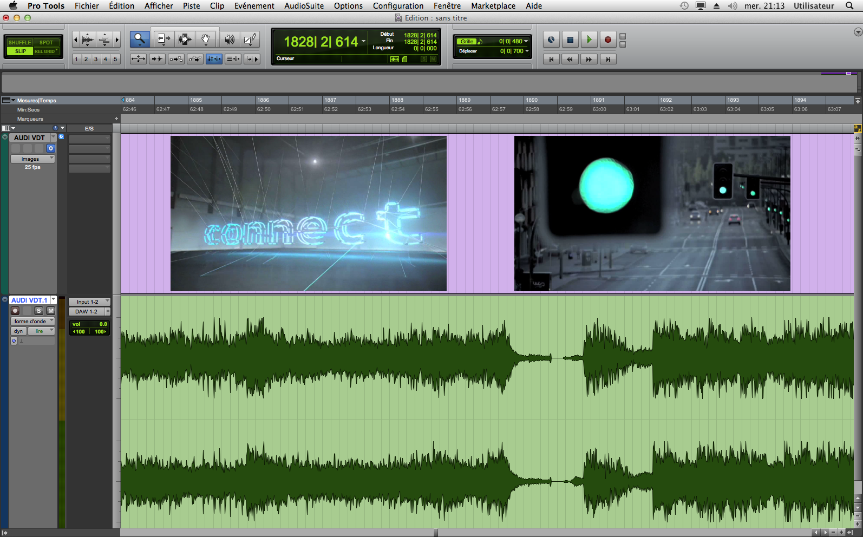Image resolution: width=863 pixels, height=537 pixels.
Task: Click the audio zoom waveform button
Action: coord(88,40)
